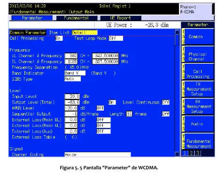This screenshot has width=217, height=178.
Task: Open the UE Report tab
Action: click(x=121, y=18)
